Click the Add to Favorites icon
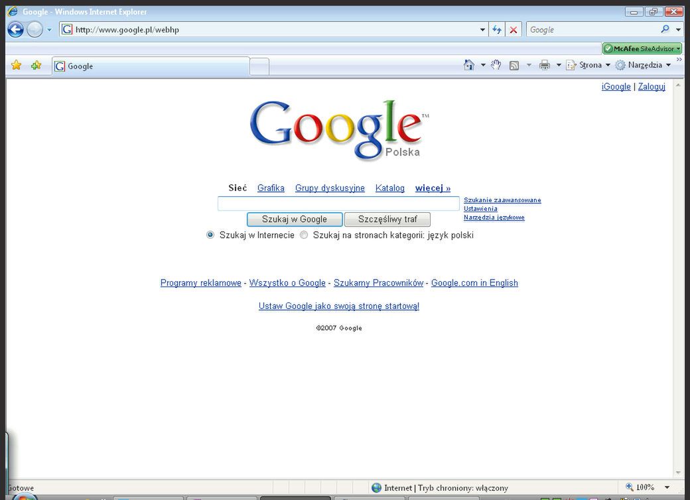The image size is (690, 500). pyautogui.click(x=36, y=66)
